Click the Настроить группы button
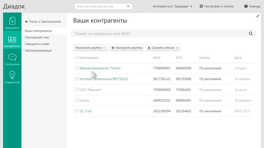Image resolution: width=264 pixels, height=148 pixels. coord(127,48)
